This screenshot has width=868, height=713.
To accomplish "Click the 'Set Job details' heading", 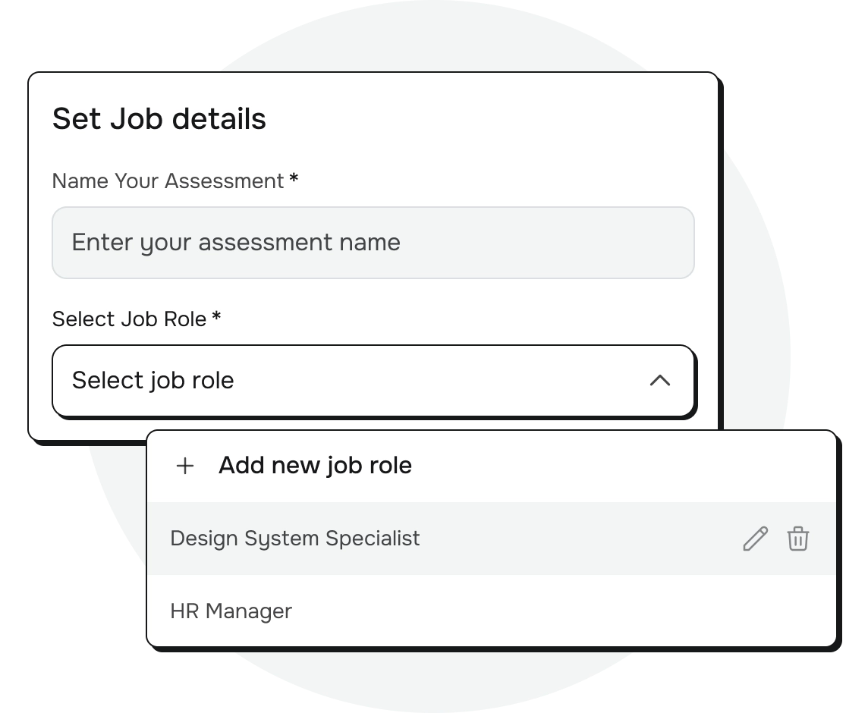I will [159, 119].
